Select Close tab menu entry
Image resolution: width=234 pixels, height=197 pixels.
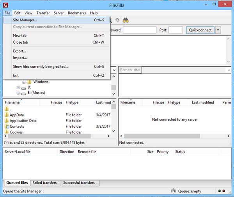pos(57,42)
